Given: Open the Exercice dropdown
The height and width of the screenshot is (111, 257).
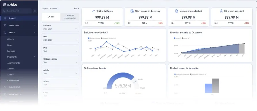Looking at the screenshot, I should [60, 27].
